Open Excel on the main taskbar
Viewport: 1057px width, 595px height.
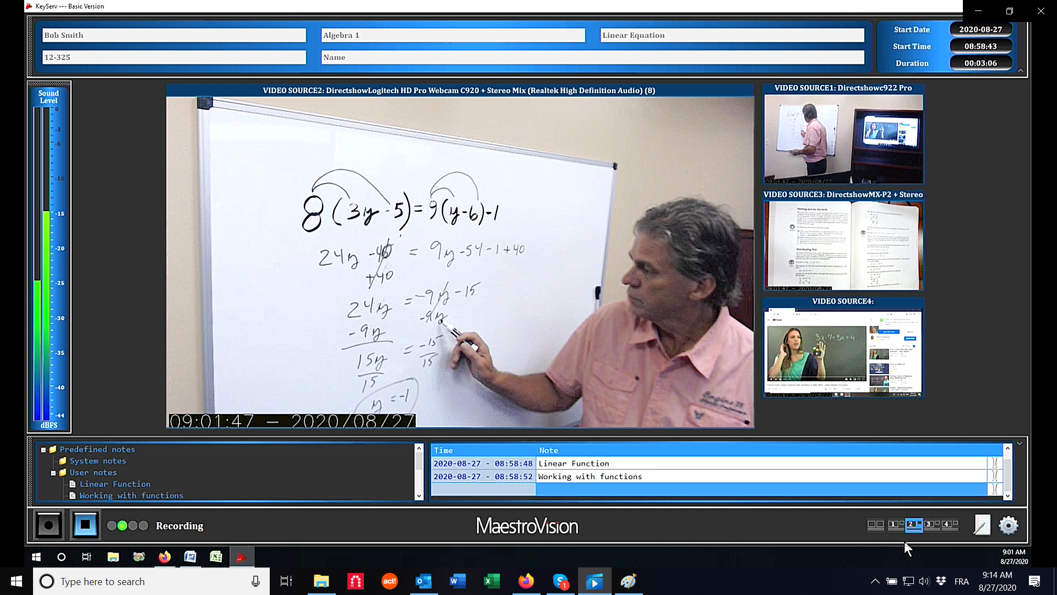tap(492, 581)
